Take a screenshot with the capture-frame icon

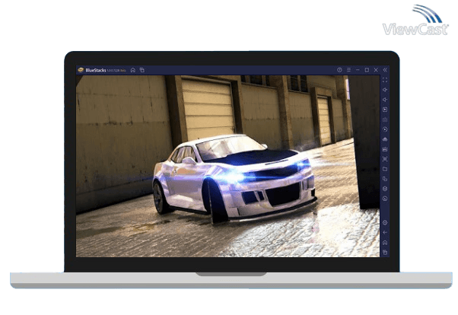pos(385,159)
